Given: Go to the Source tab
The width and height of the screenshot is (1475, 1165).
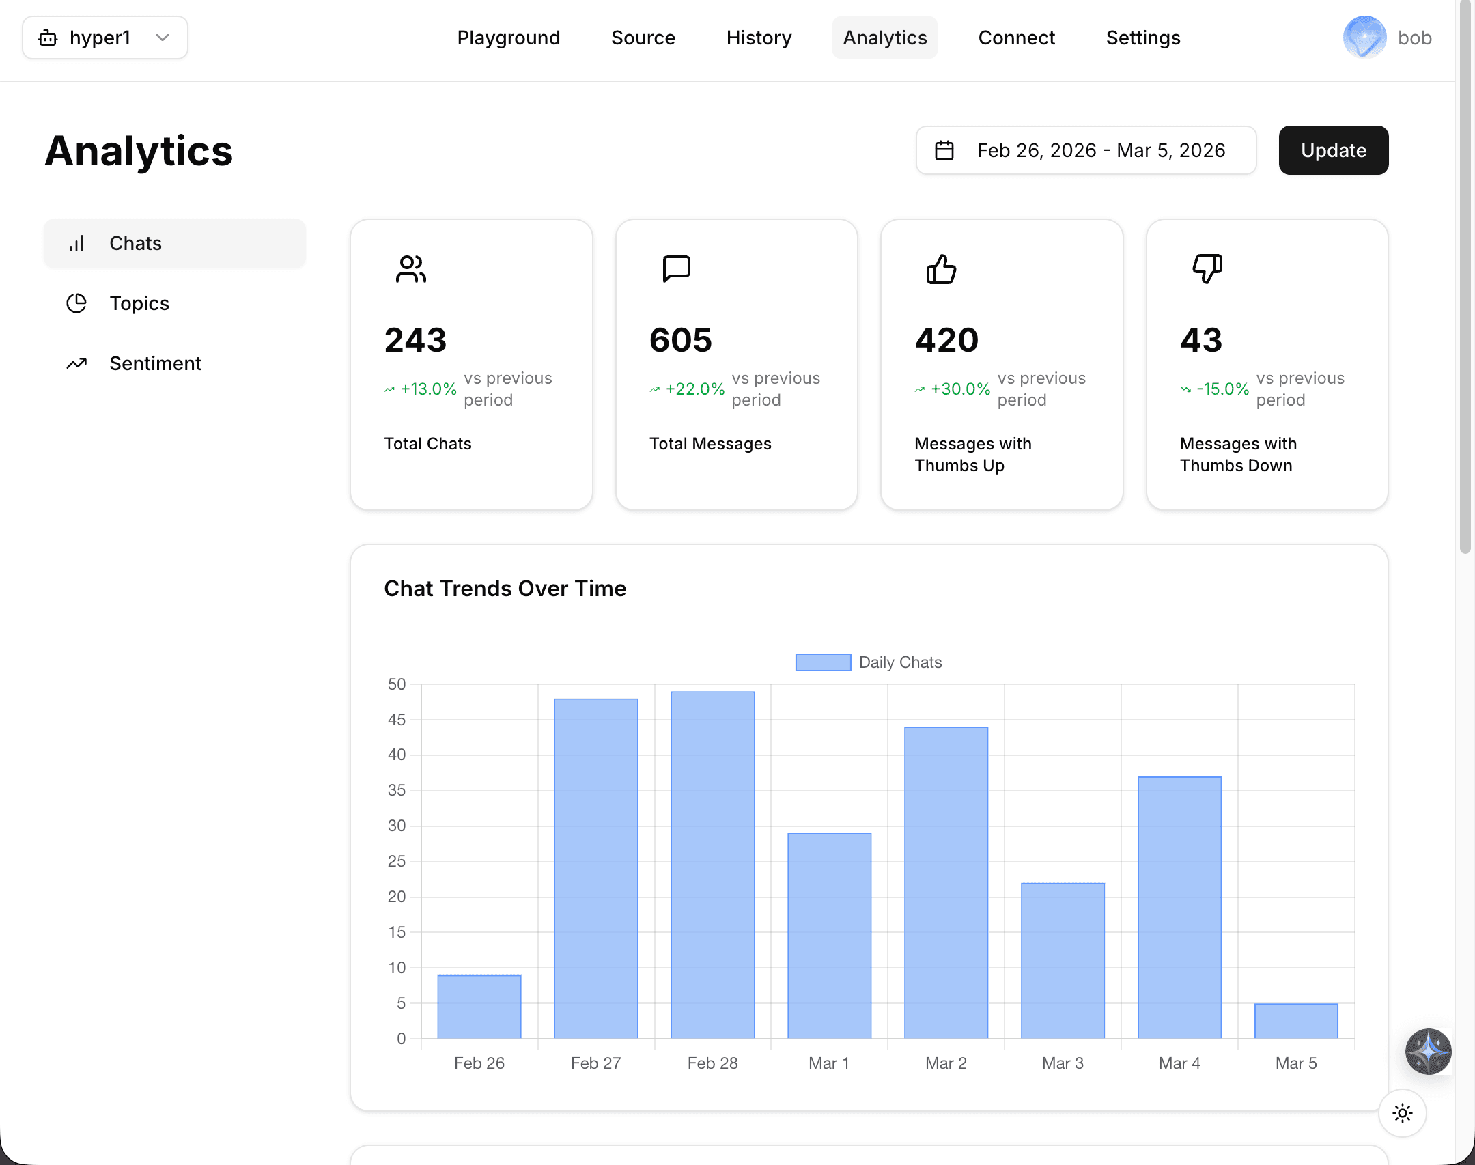Looking at the screenshot, I should point(643,38).
